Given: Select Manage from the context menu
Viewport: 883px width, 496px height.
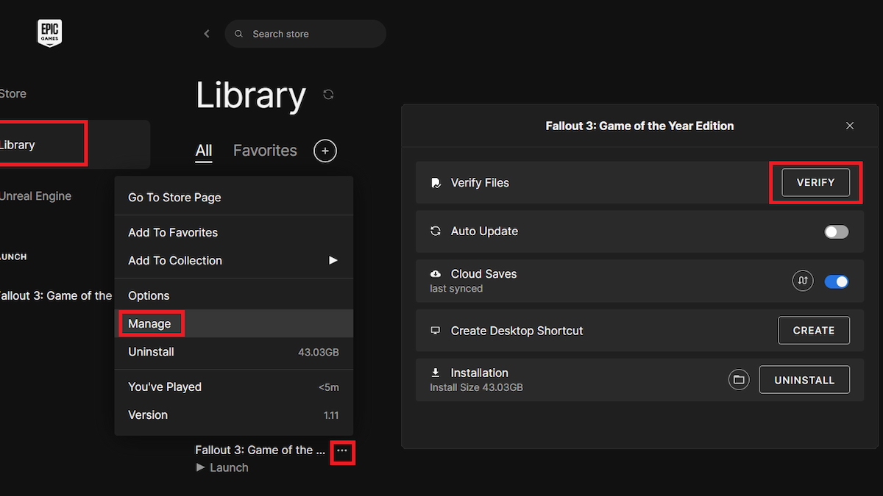Looking at the screenshot, I should pos(149,324).
